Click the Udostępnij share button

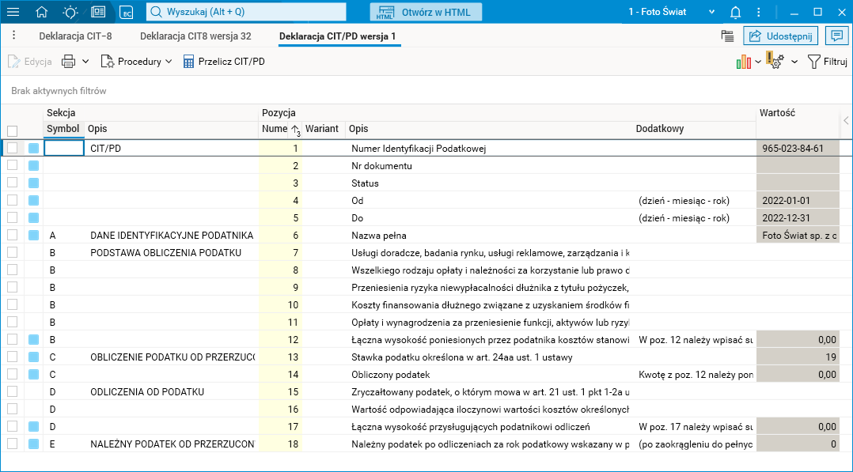coord(780,36)
